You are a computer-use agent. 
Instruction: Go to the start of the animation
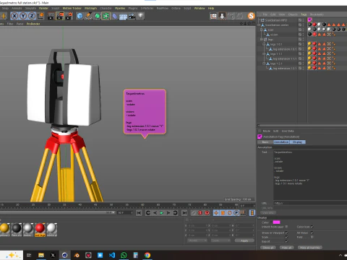tap(139, 213)
